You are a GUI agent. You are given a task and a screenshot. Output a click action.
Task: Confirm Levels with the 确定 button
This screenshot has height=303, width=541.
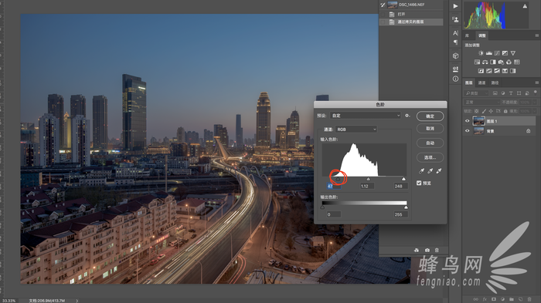pyautogui.click(x=430, y=116)
